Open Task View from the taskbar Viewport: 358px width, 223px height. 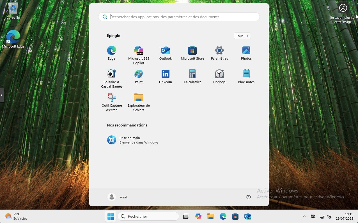(x=185, y=216)
